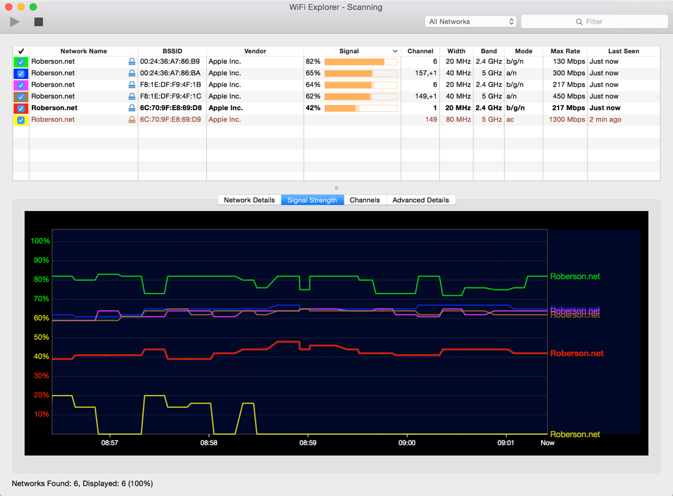Click the split view divider handle
Viewport: 673px width, 496px height.
(336, 188)
